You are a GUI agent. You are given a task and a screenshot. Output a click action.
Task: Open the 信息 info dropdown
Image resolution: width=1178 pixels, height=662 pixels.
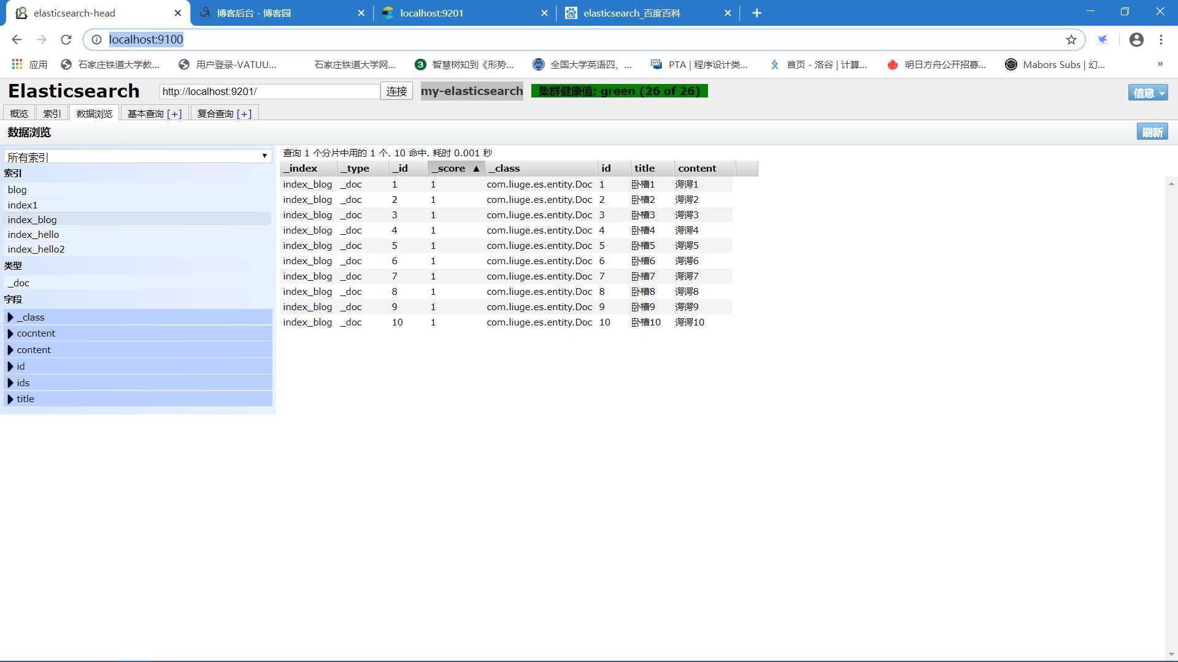1147,93
